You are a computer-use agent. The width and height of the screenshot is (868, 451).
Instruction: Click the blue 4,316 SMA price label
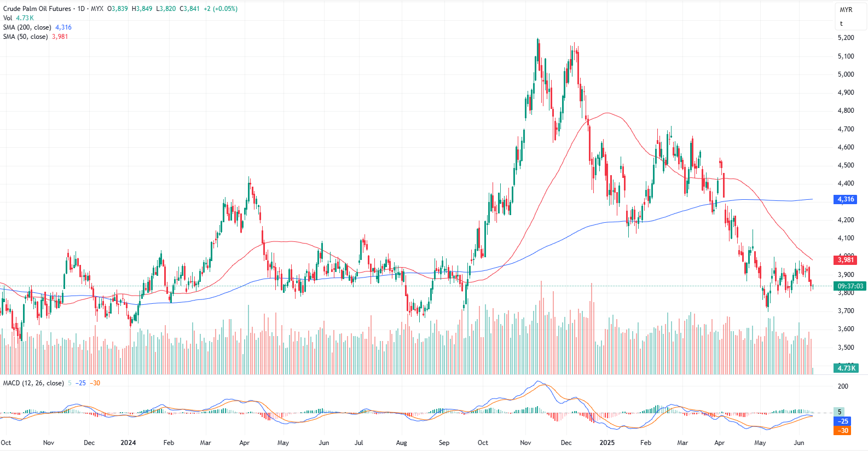pyautogui.click(x=846, y=199)
